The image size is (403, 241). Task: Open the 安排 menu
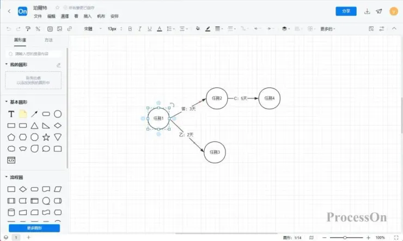(x=114, y=16)
